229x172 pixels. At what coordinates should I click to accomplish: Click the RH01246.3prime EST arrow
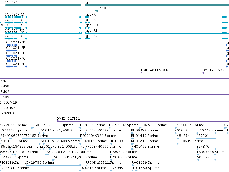point(133,144)
